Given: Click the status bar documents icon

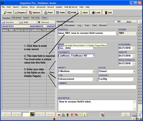Looking at the screenshot, I should pyautogui.click(x=137, y=119).
